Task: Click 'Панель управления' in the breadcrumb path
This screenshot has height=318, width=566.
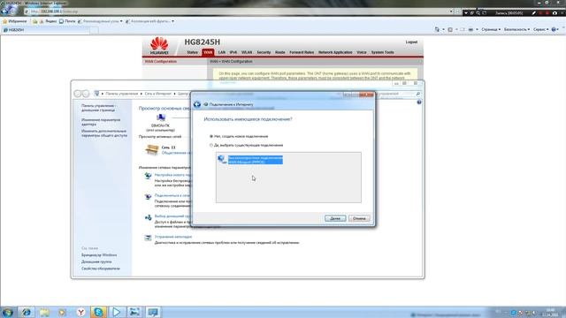Action: 122,94
